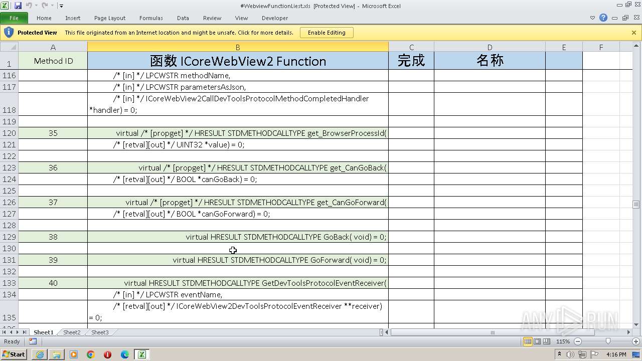Click the horizontal scrollbar thumb

point(493,332)
